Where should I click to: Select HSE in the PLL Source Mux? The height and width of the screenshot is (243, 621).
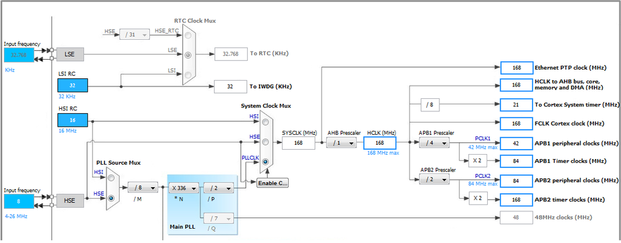pos(112,198)
